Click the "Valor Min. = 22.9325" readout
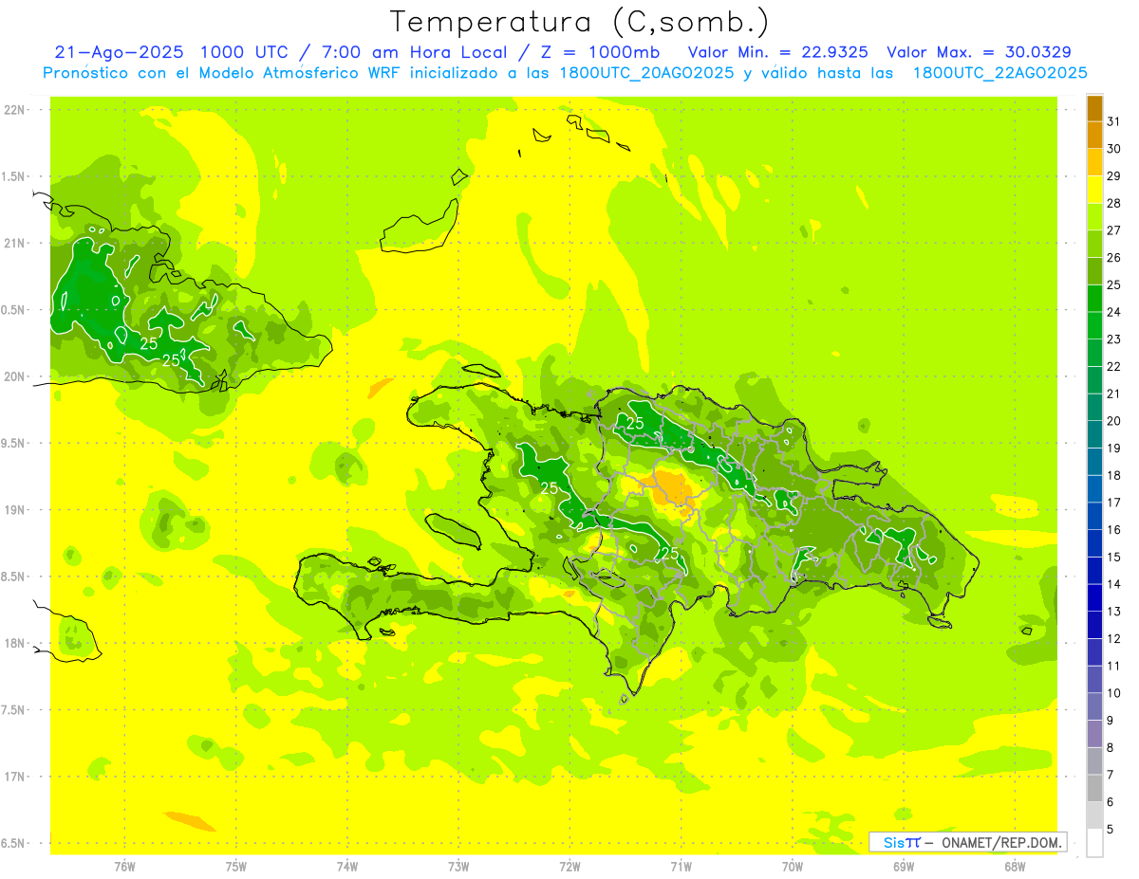Image resolution: width=1139 pixels, height=879 pixels. (777, 52)
